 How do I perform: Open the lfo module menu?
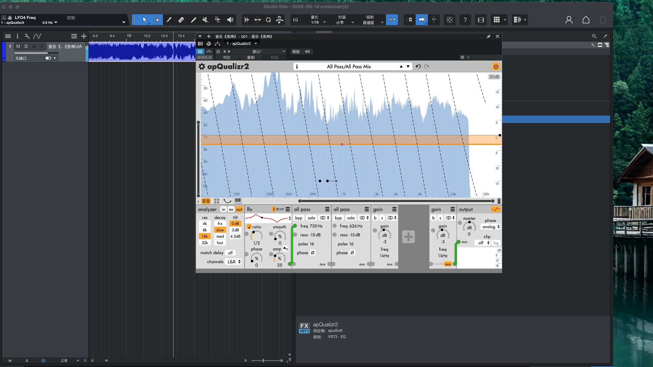point(288,209)
